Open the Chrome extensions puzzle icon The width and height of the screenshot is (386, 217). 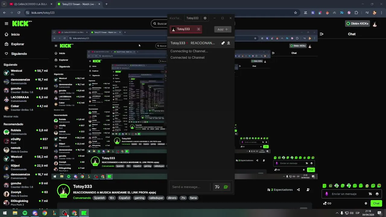[356, 13]
